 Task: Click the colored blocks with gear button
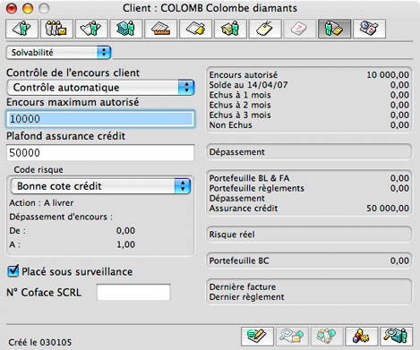[362, 337]
